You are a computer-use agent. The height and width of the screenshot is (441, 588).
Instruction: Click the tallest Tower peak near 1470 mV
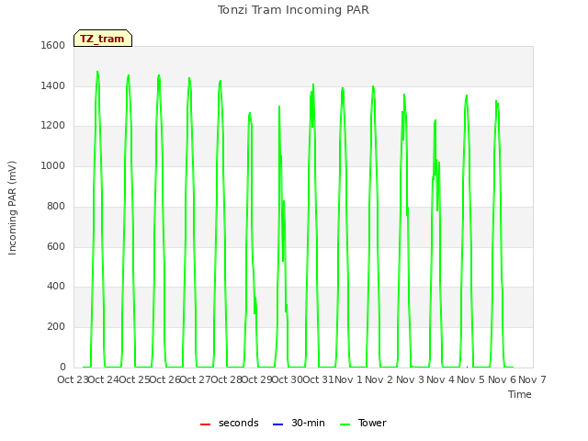(x=97, y=72)
